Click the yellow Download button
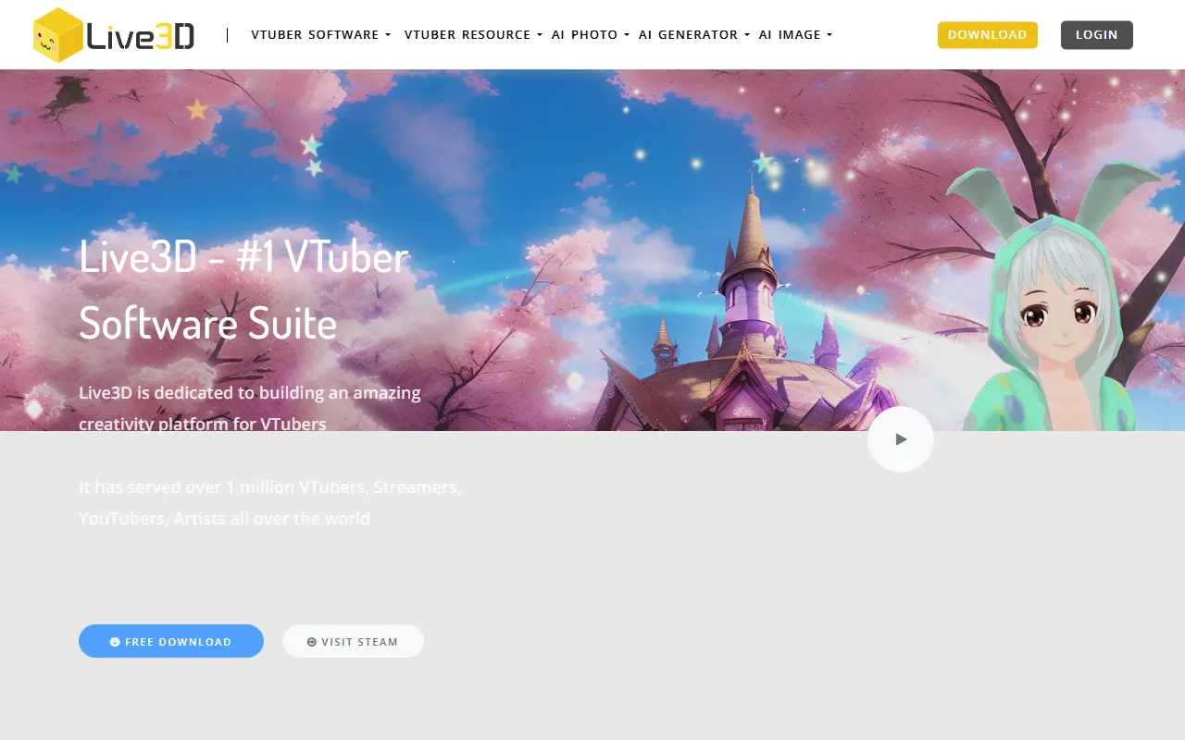 (987, 35)
